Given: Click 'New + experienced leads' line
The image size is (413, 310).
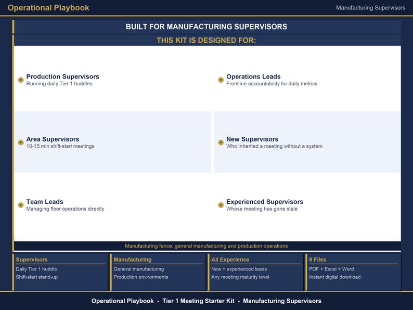Looking at the screenshot, I should tap(239, 269).
